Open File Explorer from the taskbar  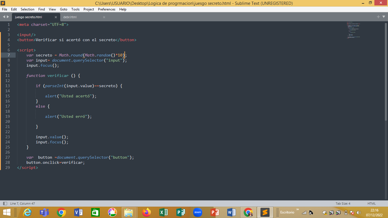pyautogui.click(x=129, y=212)
